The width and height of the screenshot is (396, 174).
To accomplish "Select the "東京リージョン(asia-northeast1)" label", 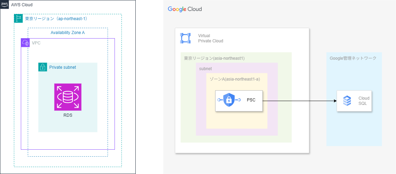I will point(214,58).
